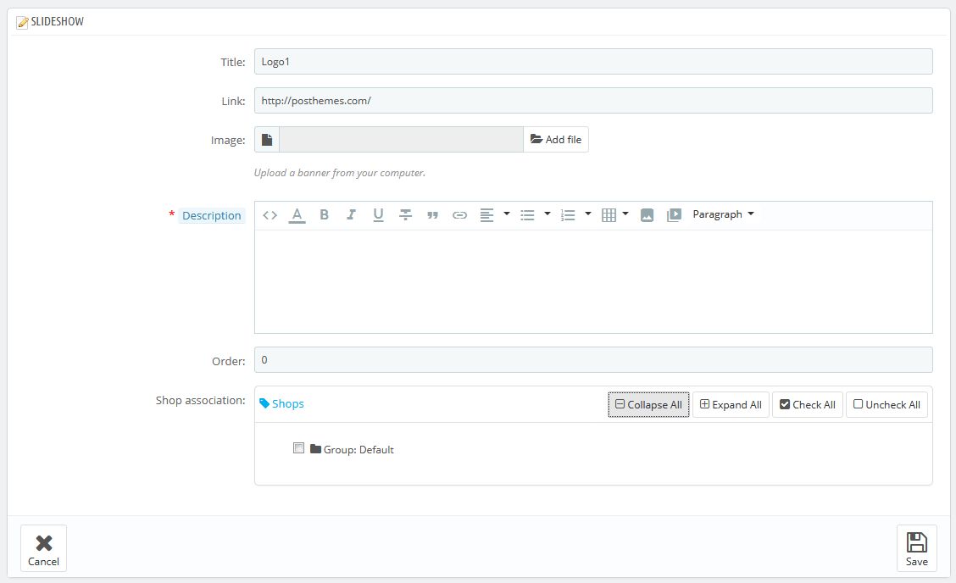Tick the Group: Default checkbox
Screen dimensions: 956x583
point(298,448)
